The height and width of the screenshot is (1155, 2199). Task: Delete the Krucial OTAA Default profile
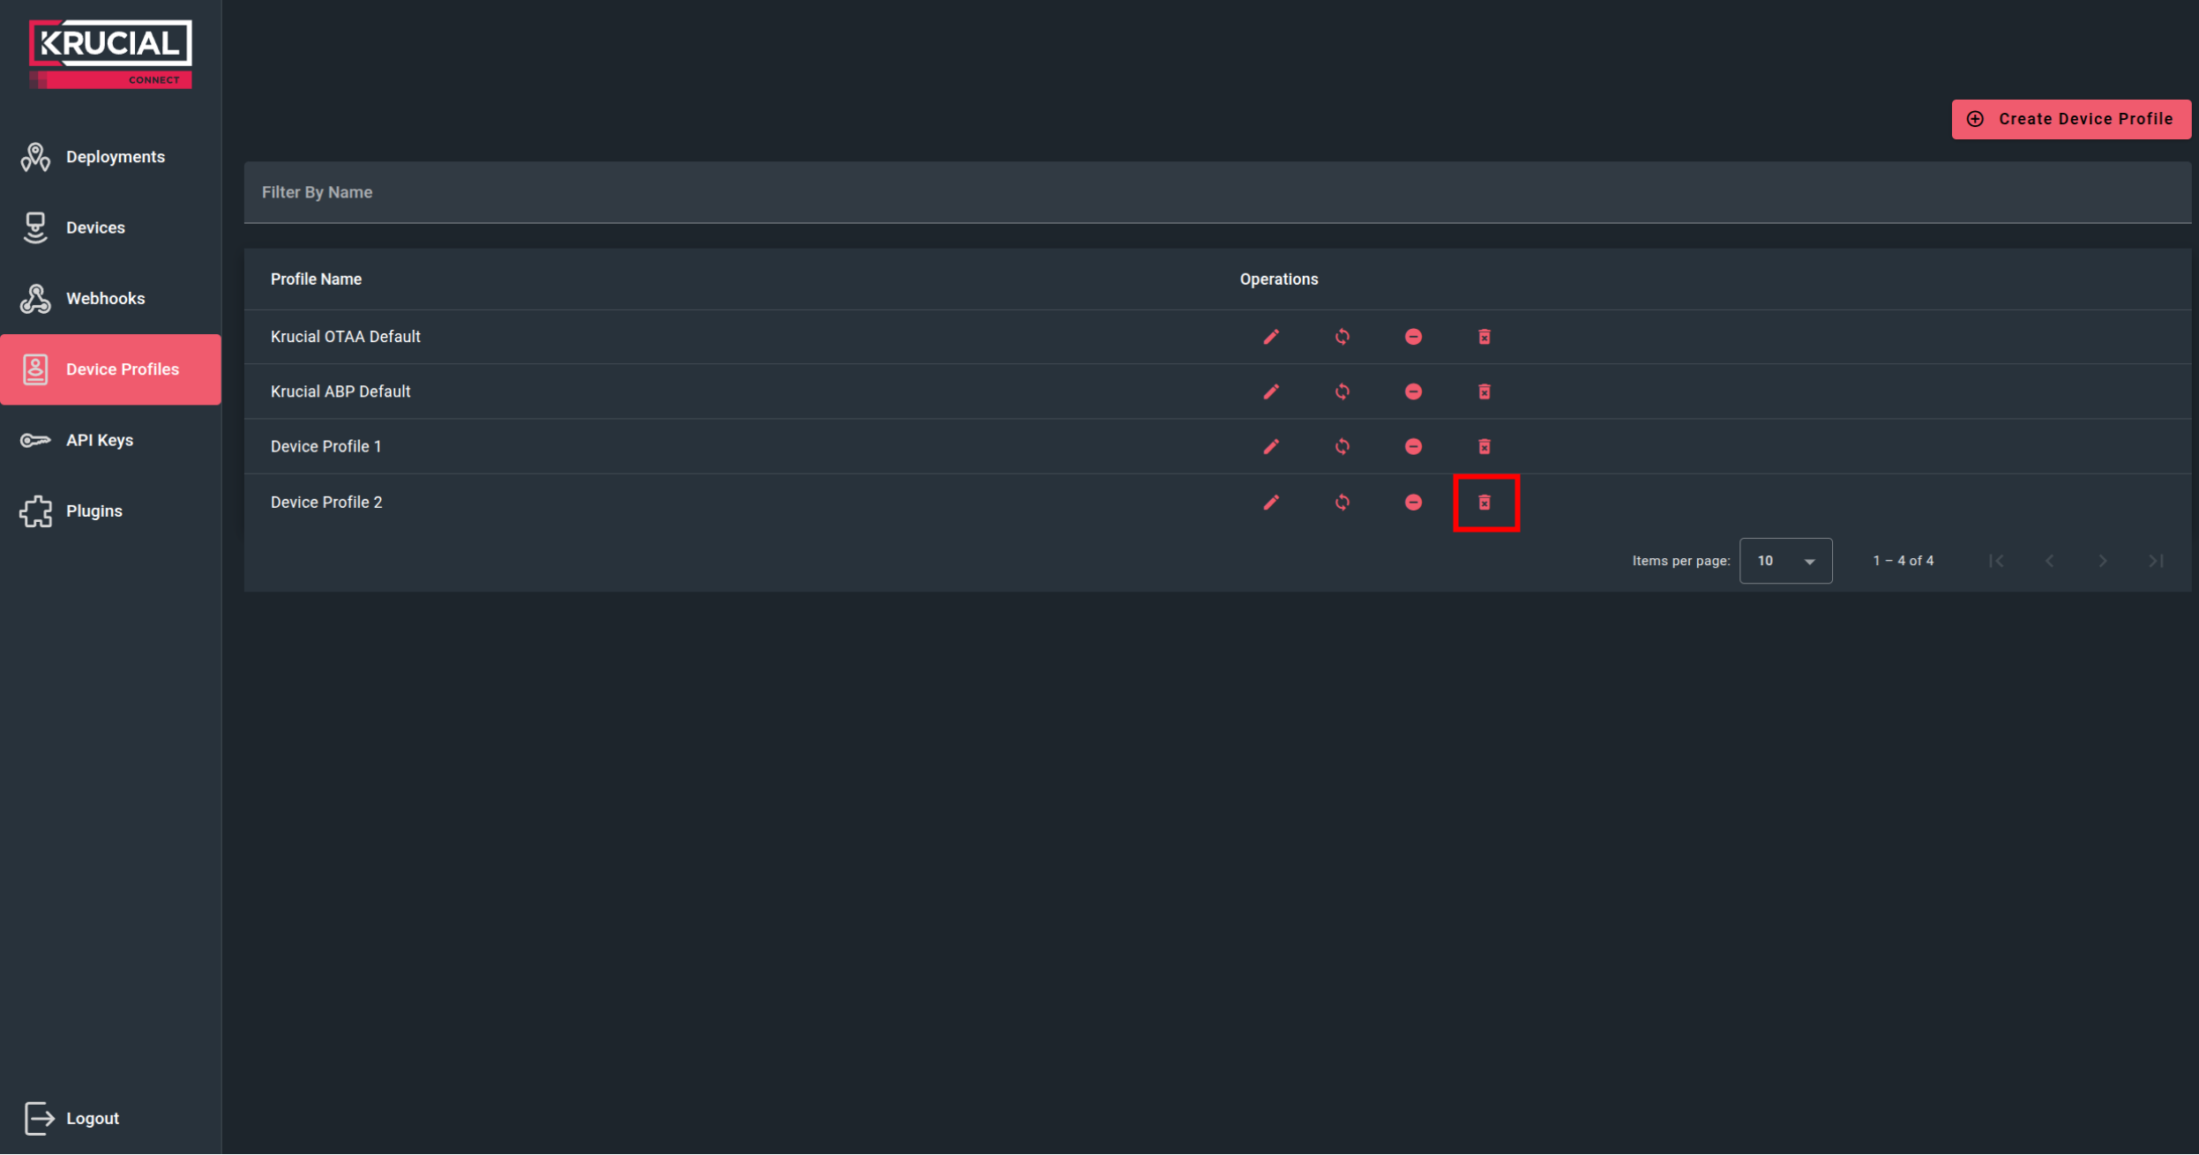[1485, 337]
